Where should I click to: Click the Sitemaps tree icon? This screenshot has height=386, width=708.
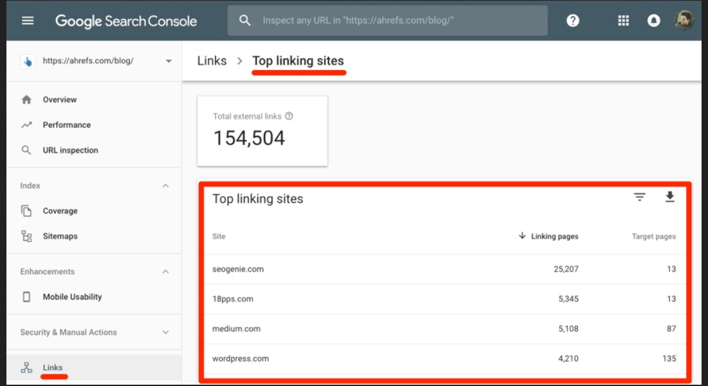click(x=26, y=236)
